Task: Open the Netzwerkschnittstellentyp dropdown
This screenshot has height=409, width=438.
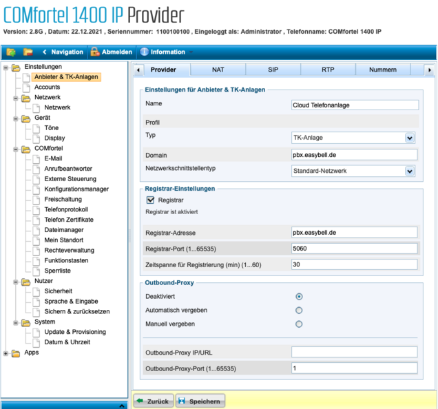Action: click(x=410, y=171)
